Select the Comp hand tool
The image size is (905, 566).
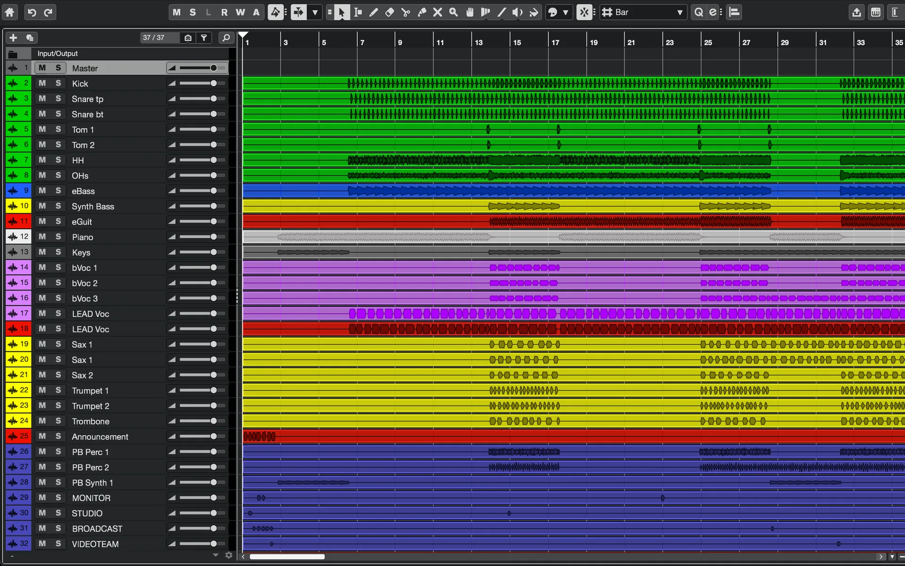(470, 12)
